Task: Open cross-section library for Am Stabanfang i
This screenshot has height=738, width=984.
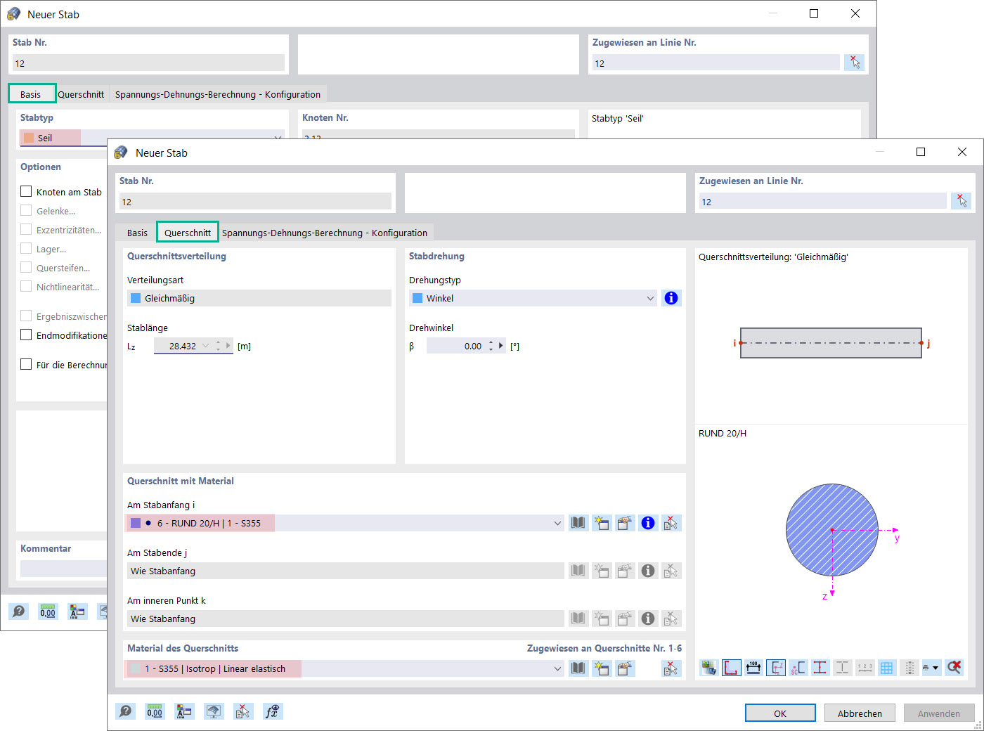Action: (x=578, y=523)
